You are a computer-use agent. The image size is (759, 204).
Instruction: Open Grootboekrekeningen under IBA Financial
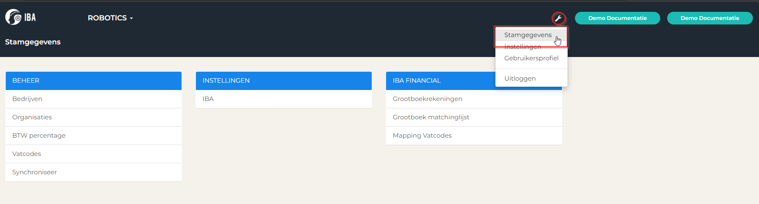click(x=474, y=99)
